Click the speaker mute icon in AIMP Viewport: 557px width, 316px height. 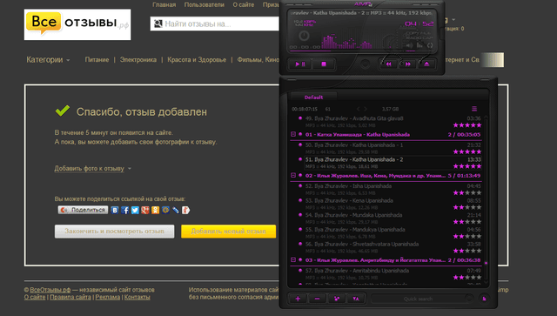tap(410, 45)
